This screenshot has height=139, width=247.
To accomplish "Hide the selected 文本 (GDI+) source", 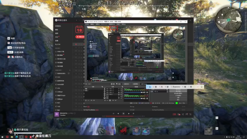I will coord(119,94).
